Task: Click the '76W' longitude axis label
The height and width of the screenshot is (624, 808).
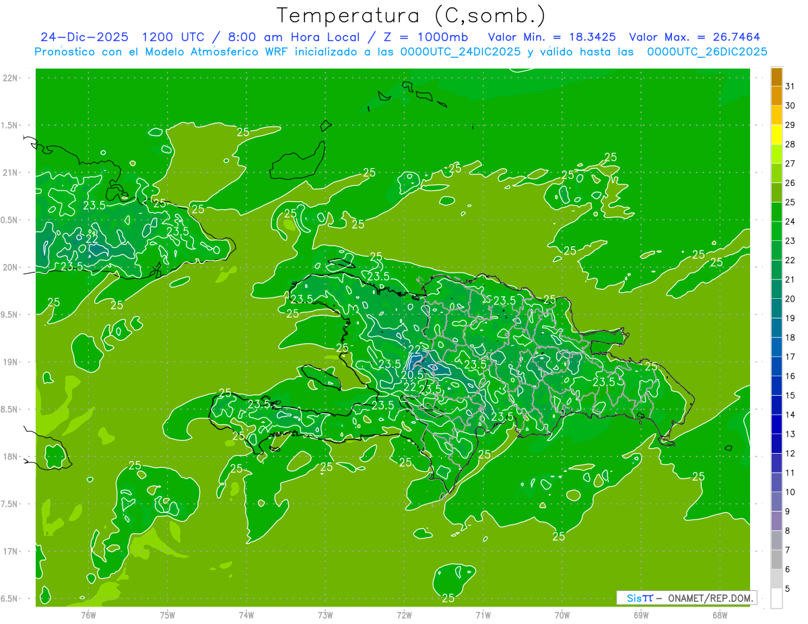Action: 89,615
